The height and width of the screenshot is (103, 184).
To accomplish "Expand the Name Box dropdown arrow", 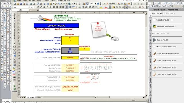I will [x=30, y=10].
